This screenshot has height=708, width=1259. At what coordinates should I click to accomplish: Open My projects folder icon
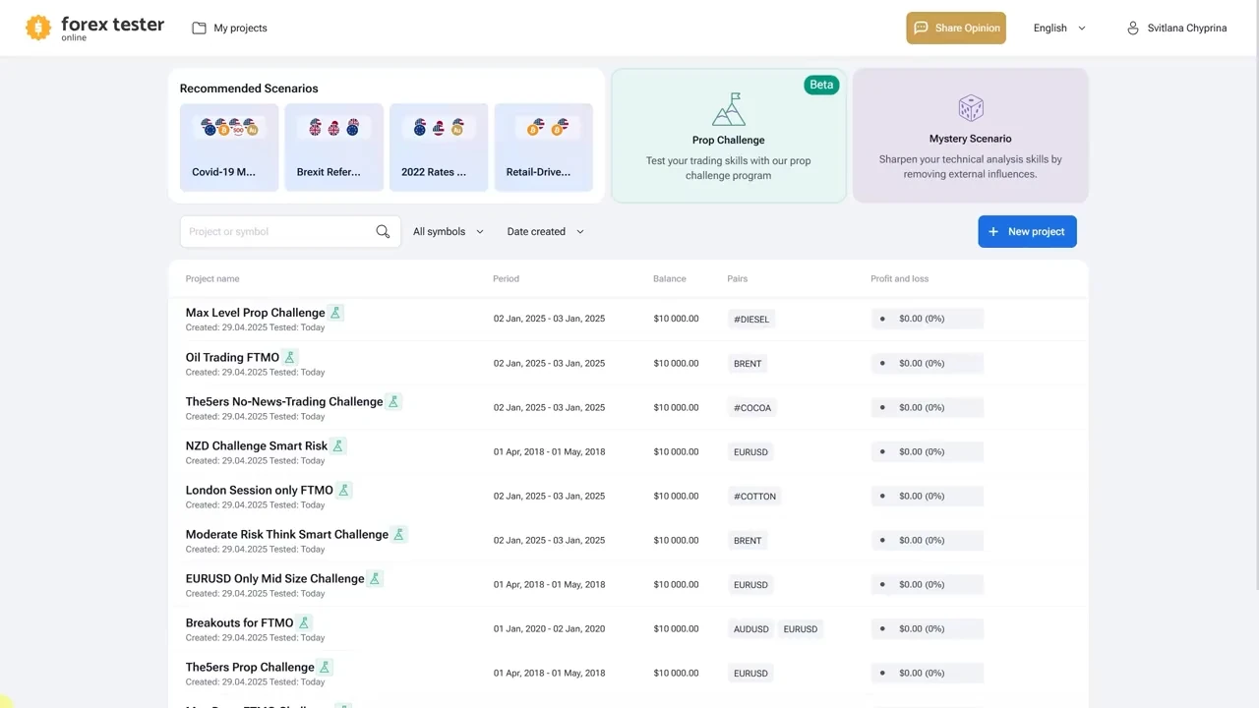click(199, 29)
